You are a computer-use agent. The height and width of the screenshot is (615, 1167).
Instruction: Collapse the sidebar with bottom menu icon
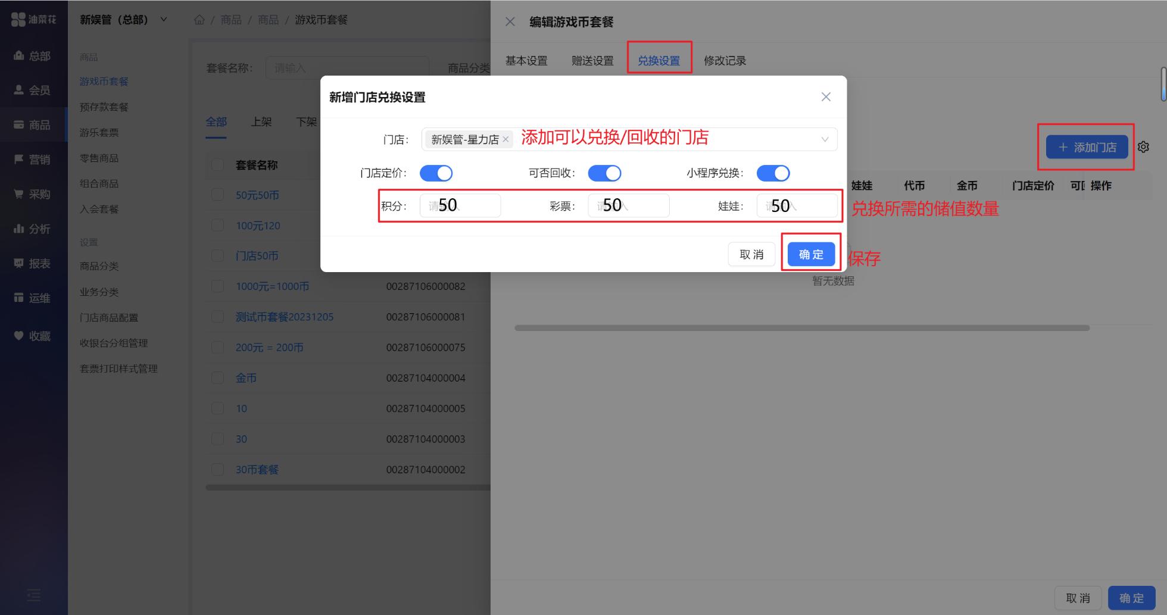tap(34, 595)
